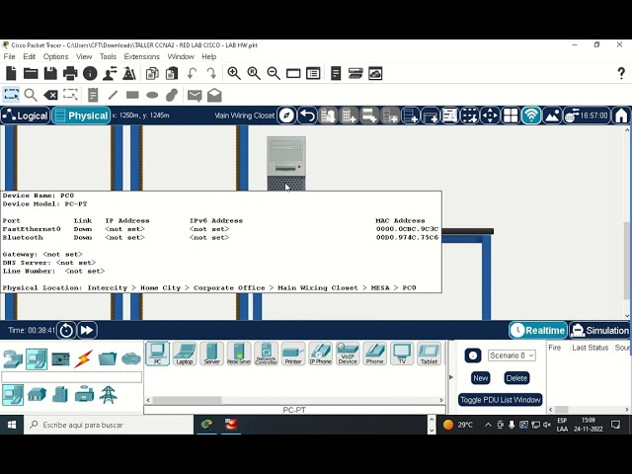Open the View menu

point(84,56)
